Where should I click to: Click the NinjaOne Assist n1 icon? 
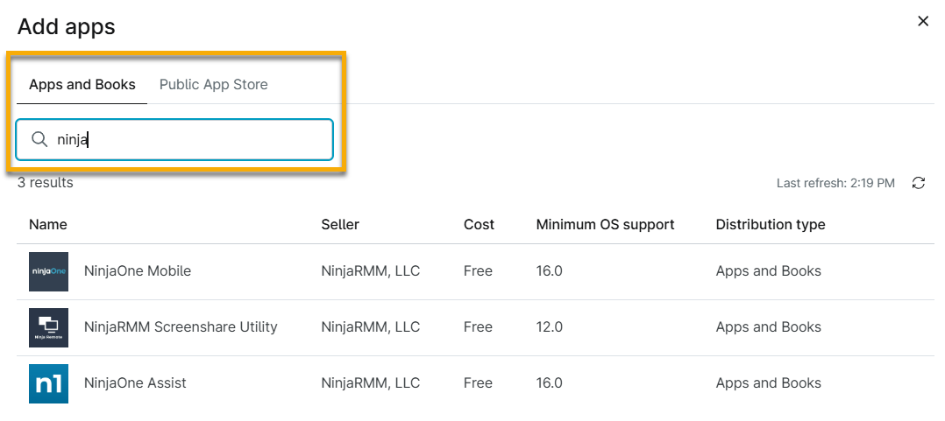pyautogui.click(x=48, y=383)
